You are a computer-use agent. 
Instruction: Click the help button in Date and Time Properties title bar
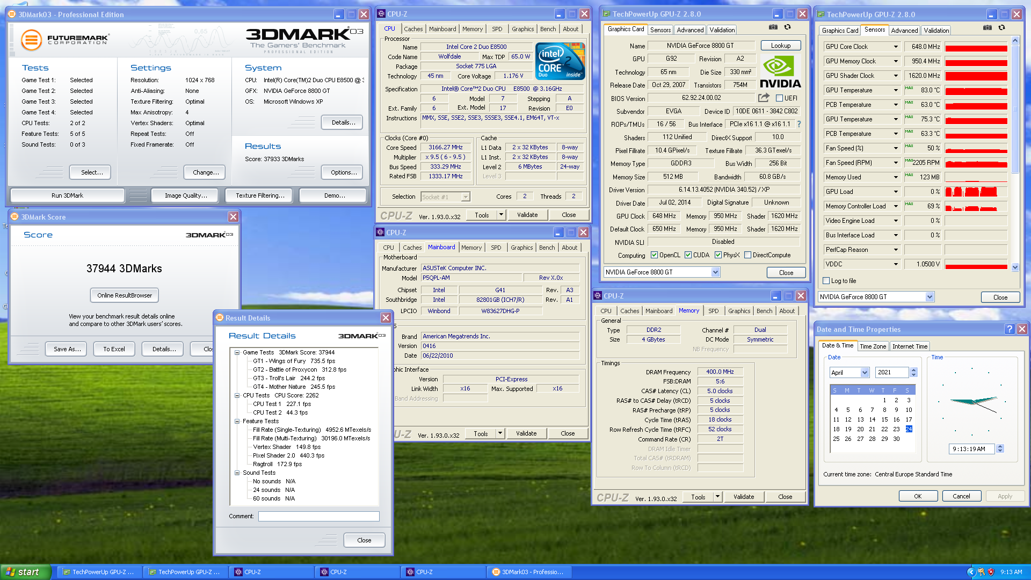click(1010, 329)
